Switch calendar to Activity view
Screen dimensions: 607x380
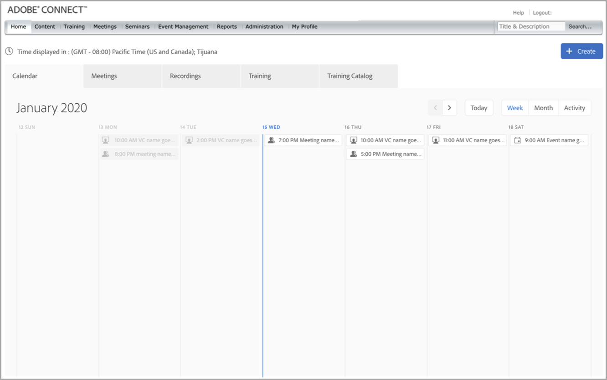tap(574, 108)
